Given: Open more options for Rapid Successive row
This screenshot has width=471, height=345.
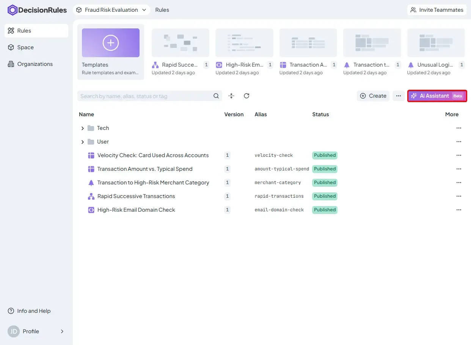Looking at the screenshot, I should pos(459,196).
